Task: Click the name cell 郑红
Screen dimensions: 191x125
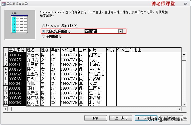Action: [33, 88]
